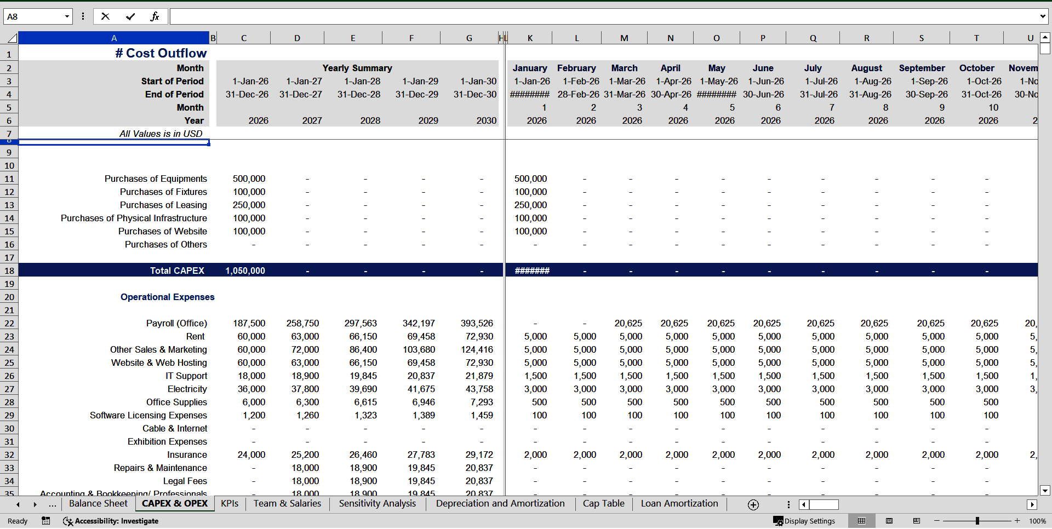Viewport: 1052px width, 529px height.
Task: Click horizontal scrollbar right arrow
Action: click(1032, 504)
